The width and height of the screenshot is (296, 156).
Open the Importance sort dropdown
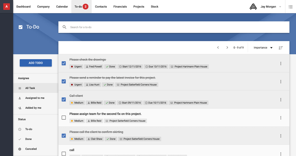(x=263, y=48)
